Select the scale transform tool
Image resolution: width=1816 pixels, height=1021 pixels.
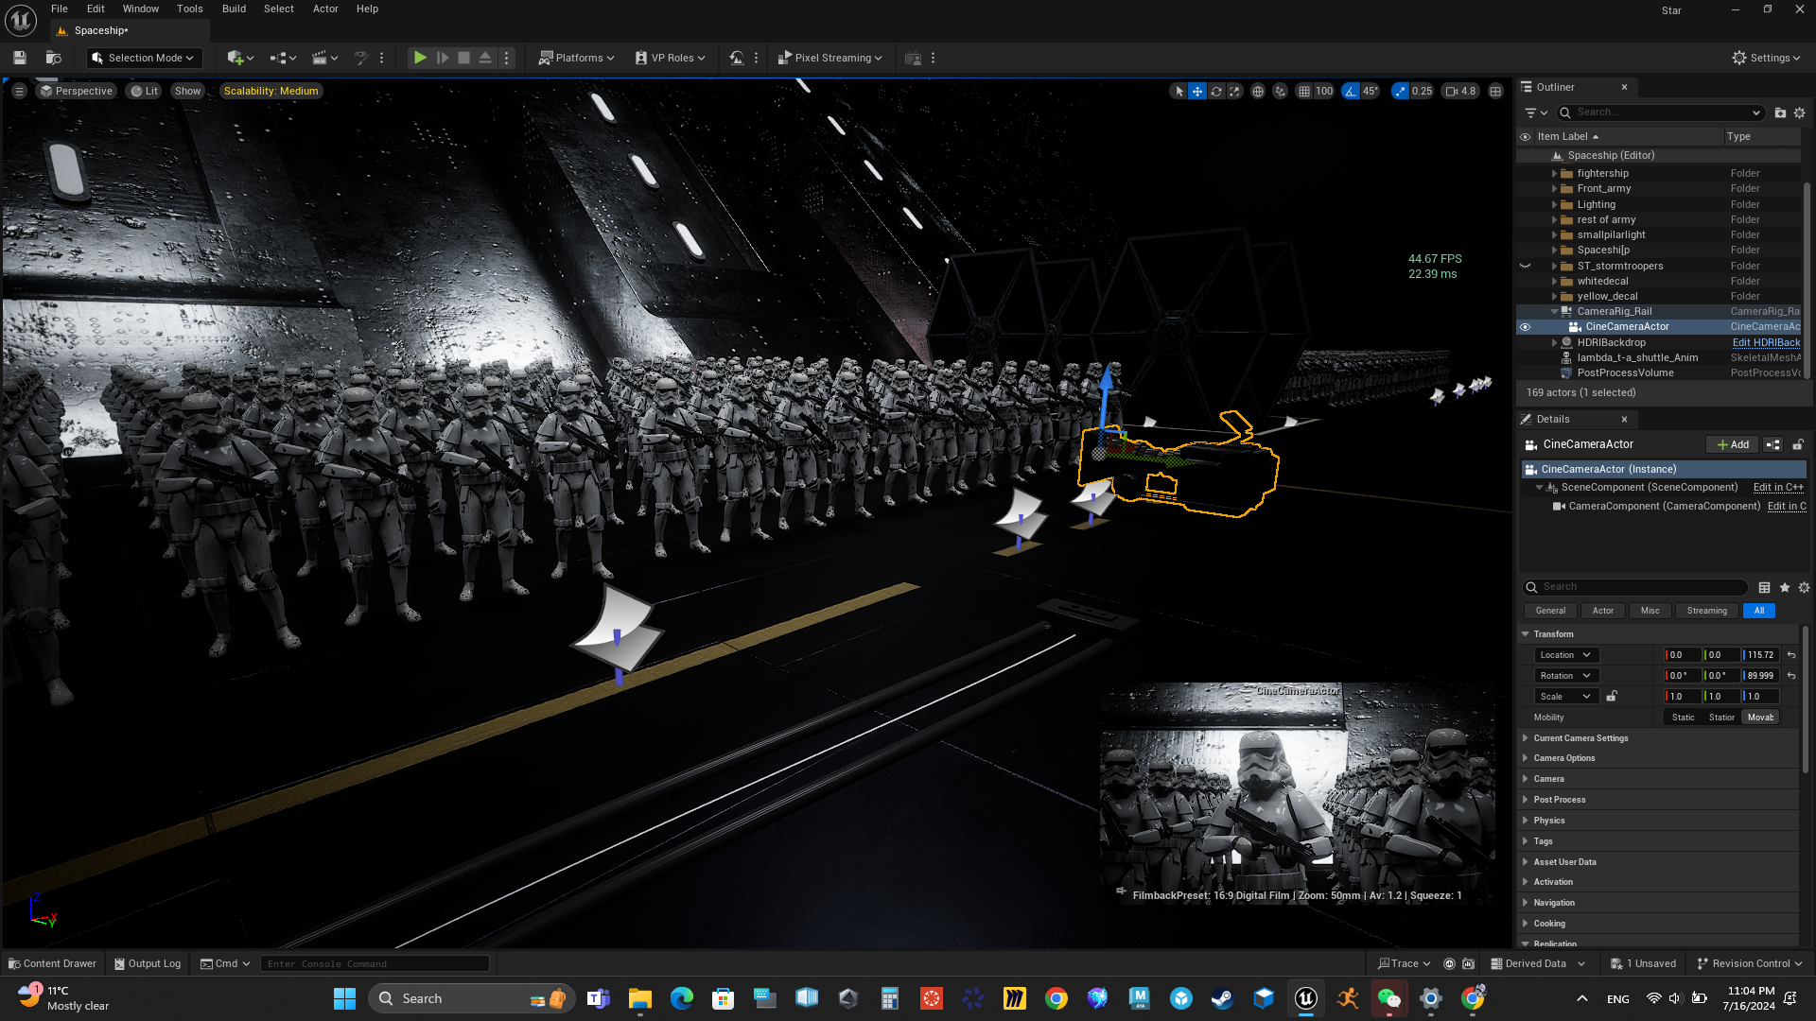(1234, 92)
